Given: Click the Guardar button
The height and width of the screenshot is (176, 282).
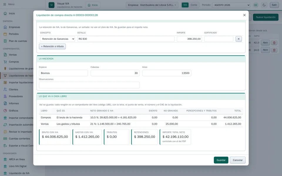Looking at the screenshot, I should 221,160.
